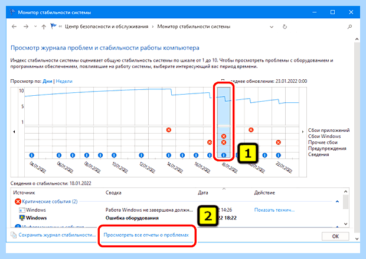Click the information icon for 21.01.2022
Viewport: 366px width, 259px height.
point(264,155)
